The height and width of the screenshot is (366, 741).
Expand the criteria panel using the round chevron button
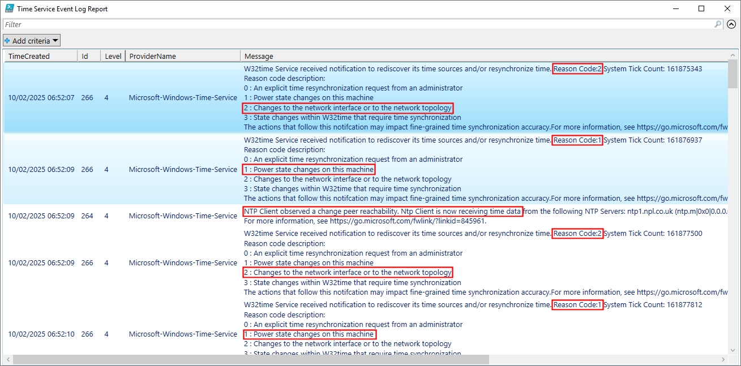click(x=731, y=24)
